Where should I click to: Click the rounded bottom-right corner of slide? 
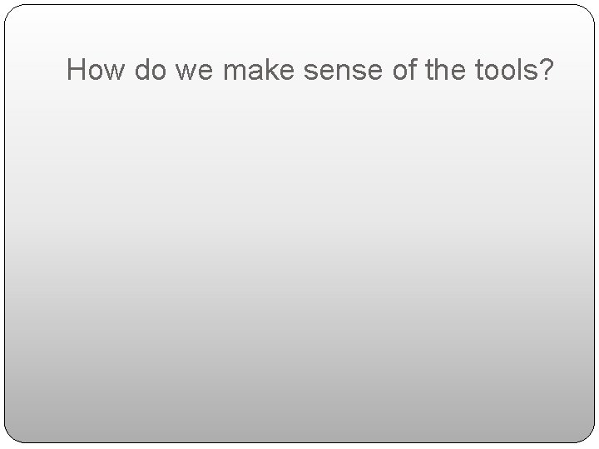[587, 435]
